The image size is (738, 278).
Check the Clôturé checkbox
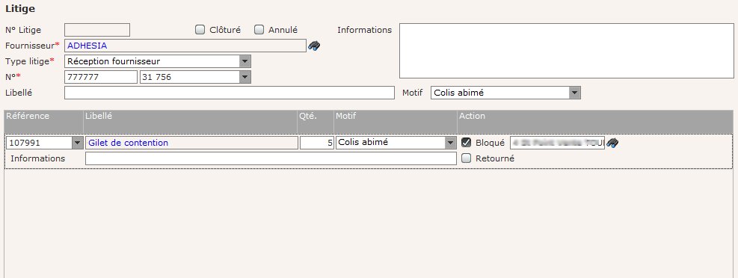pos(200,30)
